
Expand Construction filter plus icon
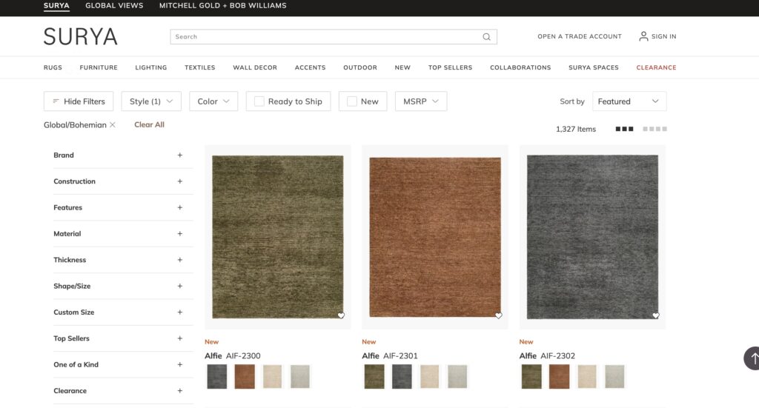(x=179, y=181)
